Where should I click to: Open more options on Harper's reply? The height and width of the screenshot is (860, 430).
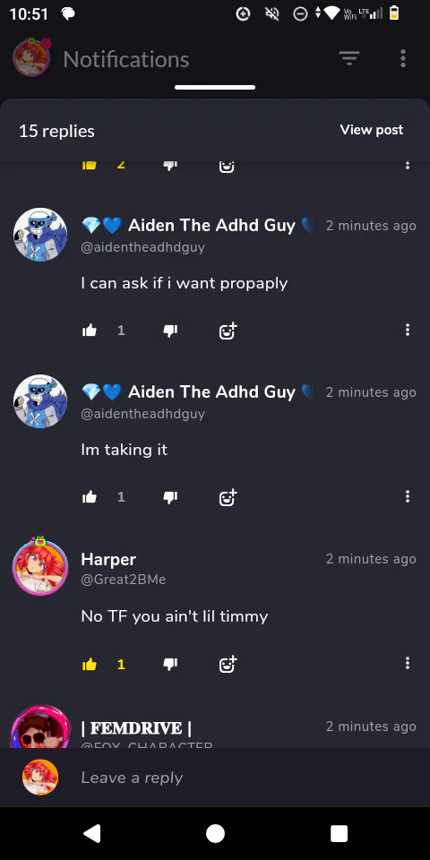[x=407, y=663]
